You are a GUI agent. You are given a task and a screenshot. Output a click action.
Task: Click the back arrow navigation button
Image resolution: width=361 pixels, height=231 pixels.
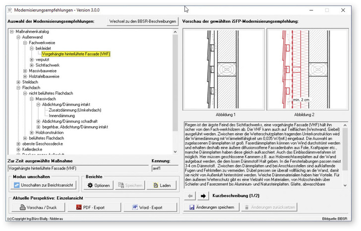tap(191, 196)
